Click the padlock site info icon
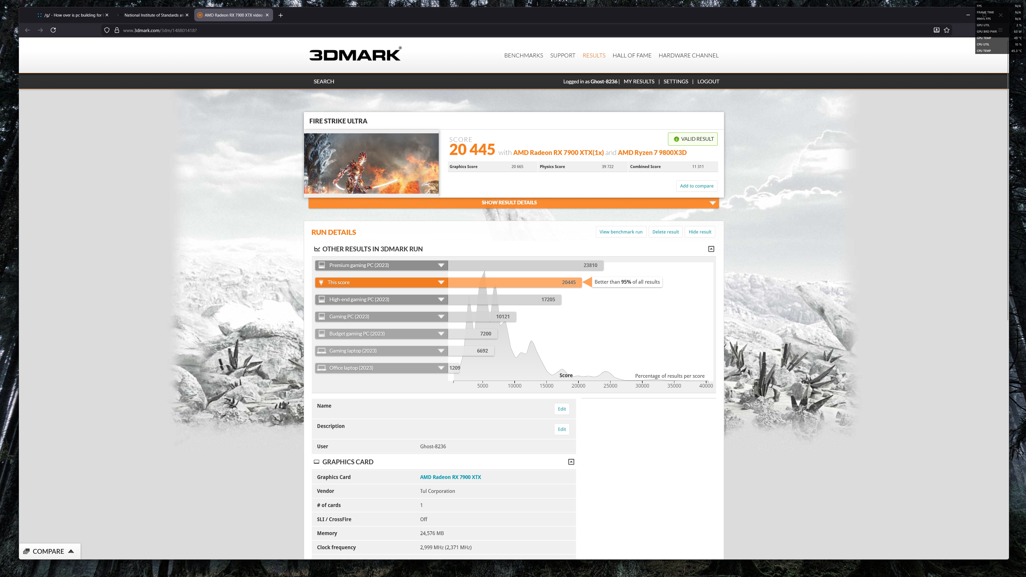Viewport: 1026px width, 577px height. click(x=117, y=30)
